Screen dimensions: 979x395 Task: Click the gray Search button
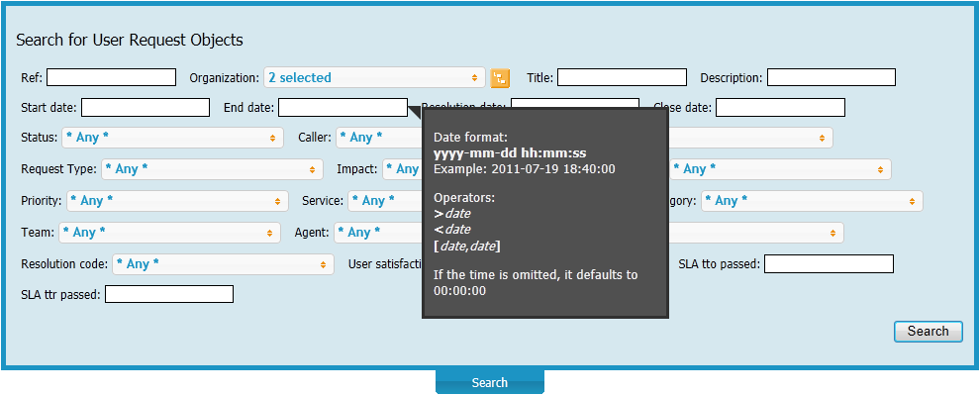coord(929,332)
